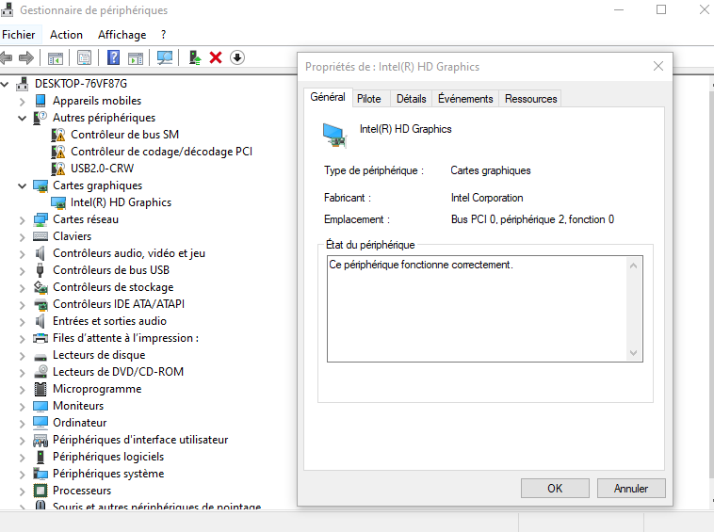The image size is (714, 532).
Task: Collapse the DESKTOP-76VF87G root node
Action: coord(5,84)
